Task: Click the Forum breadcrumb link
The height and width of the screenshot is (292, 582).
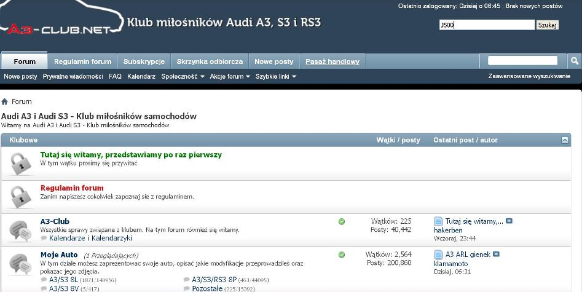Action: pyautogui.click(x=22, y=101)
